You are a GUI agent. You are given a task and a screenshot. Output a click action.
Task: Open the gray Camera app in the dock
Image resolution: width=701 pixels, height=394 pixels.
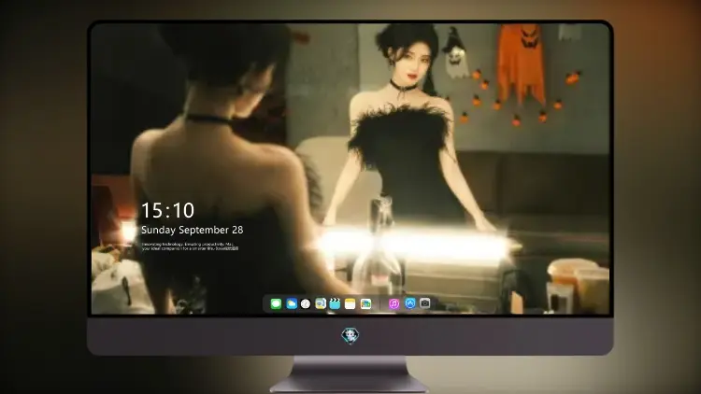[x=425, y=303]
